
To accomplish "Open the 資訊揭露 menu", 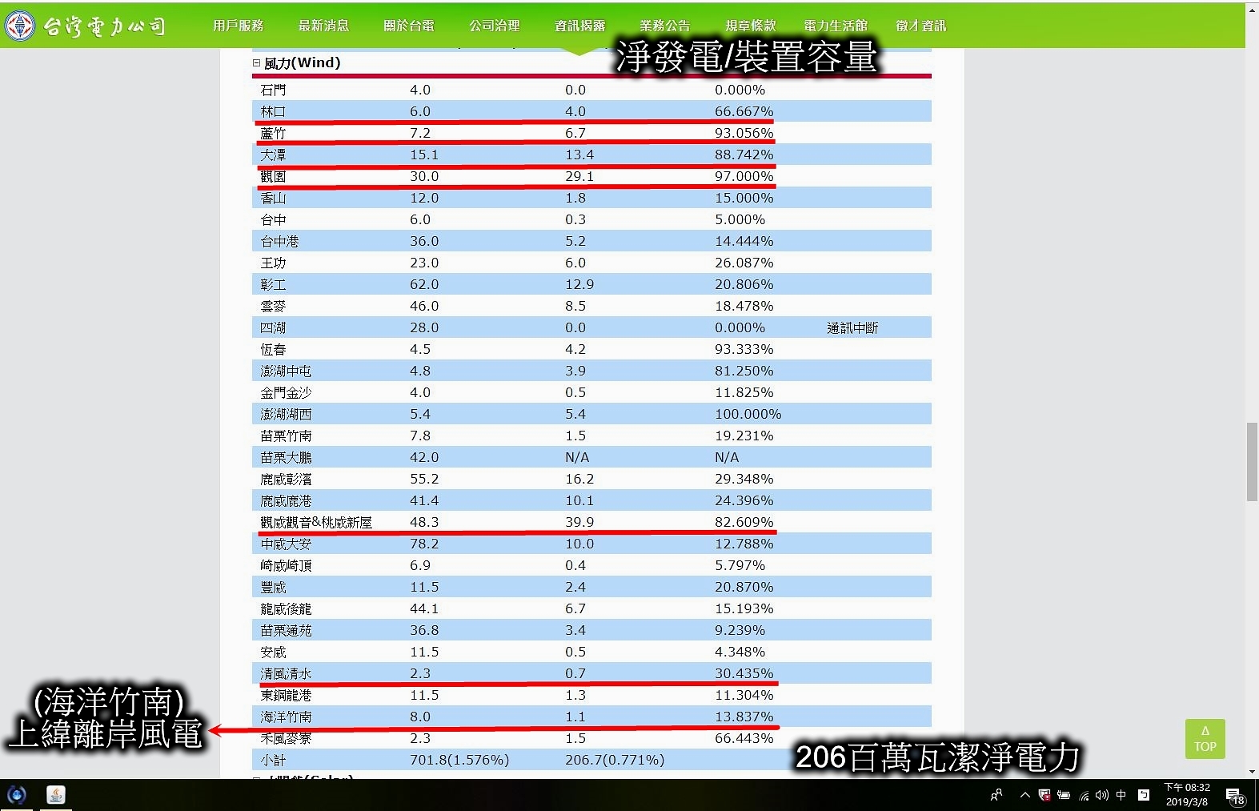I will (580, 26).
